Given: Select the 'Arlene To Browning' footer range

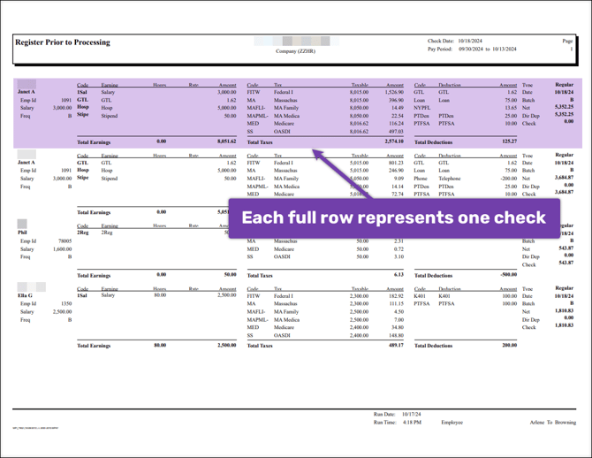Looking at the screenshot, I should tap(553, 423).
